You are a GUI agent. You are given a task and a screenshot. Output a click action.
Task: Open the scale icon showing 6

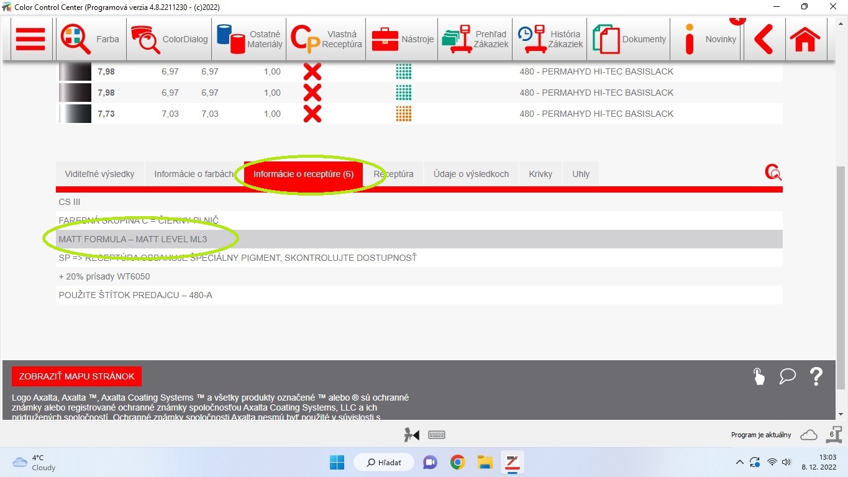pos(833,435)
